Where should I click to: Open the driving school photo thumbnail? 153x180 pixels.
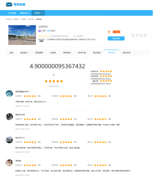[22, 35]
